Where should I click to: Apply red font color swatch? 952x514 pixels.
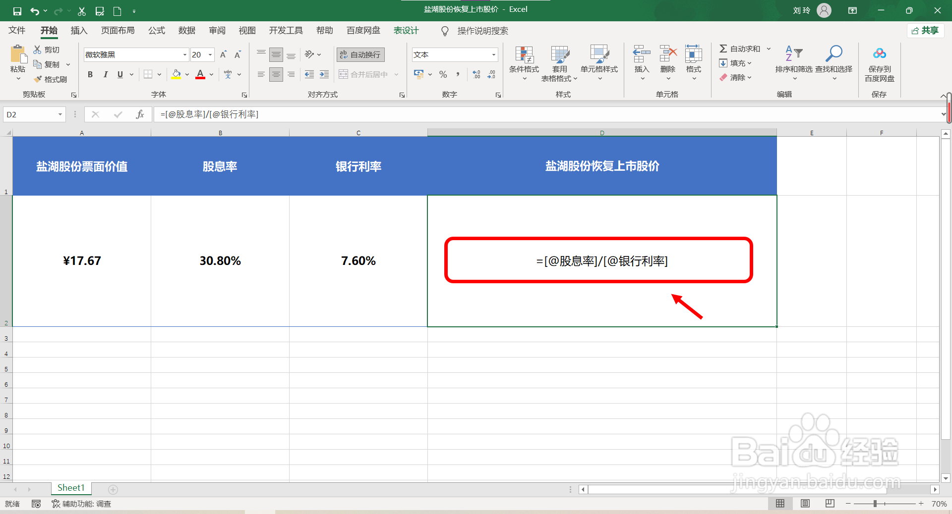[200, 74]
